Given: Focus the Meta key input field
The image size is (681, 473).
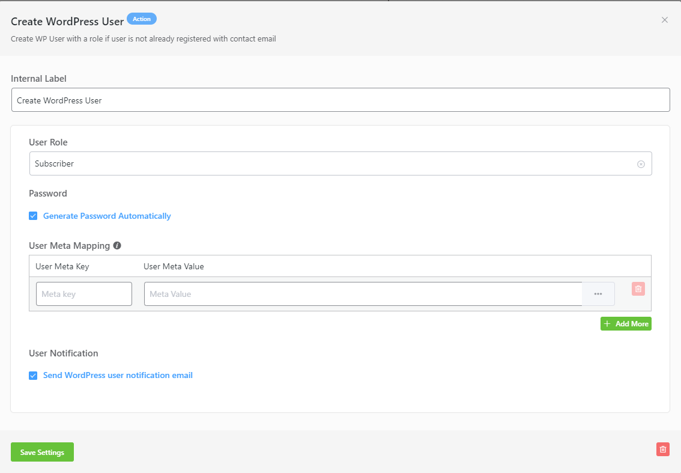Looking at the screenshot, I should point(84,294).
